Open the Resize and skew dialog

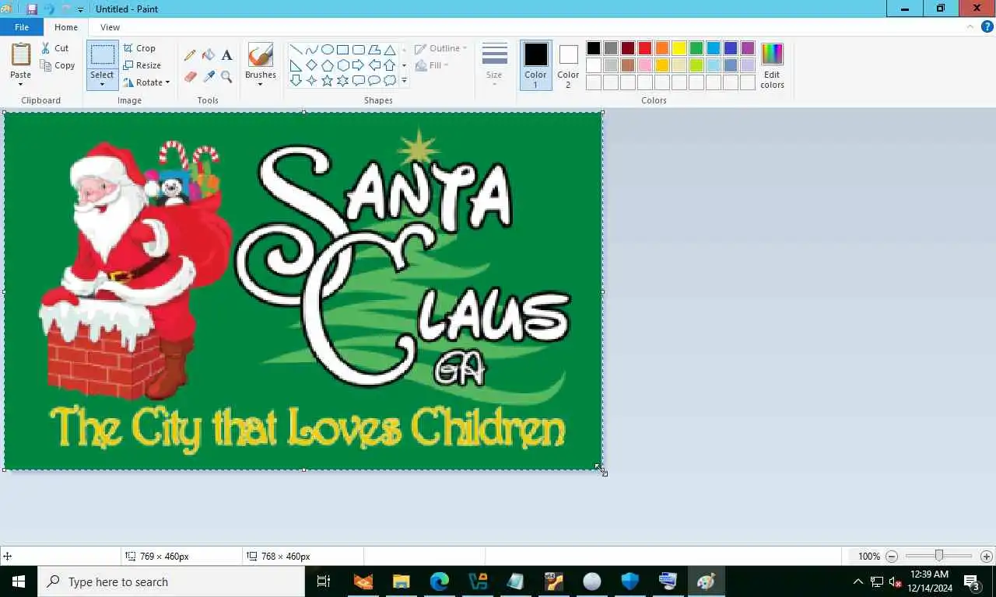tap(142, 65)
